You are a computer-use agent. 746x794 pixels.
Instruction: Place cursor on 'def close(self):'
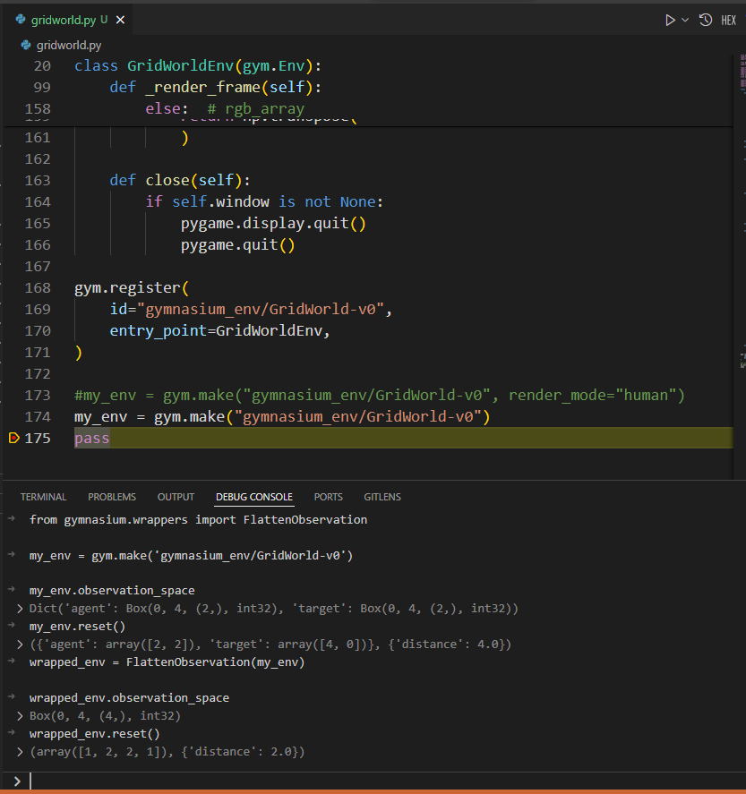pos(180,181)
